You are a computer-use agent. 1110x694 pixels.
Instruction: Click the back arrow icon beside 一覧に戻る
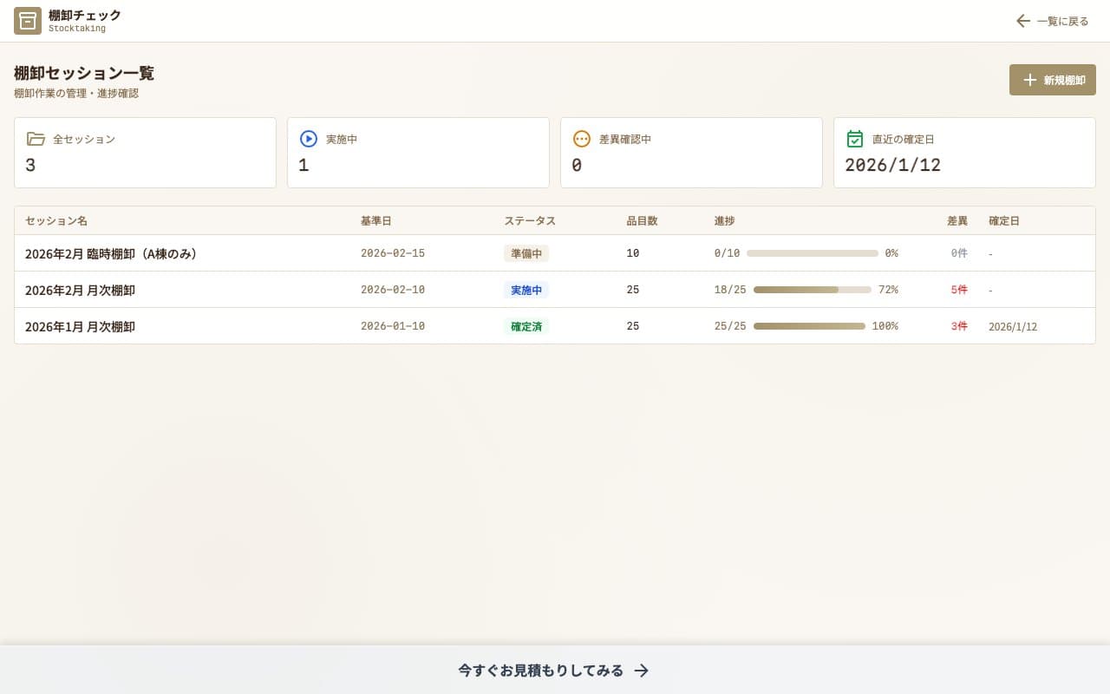click(1023, 21)
